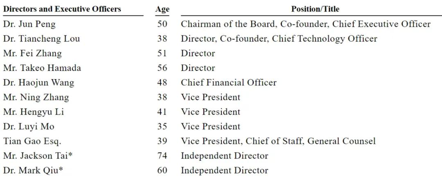Select Mr. Fei Zhang's name
Screen dimensions: 442x181
(32, 53)
